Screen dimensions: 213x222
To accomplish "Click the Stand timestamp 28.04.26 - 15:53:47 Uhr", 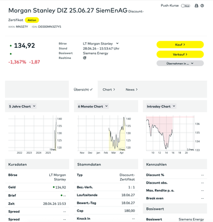I will click(101, 48).
